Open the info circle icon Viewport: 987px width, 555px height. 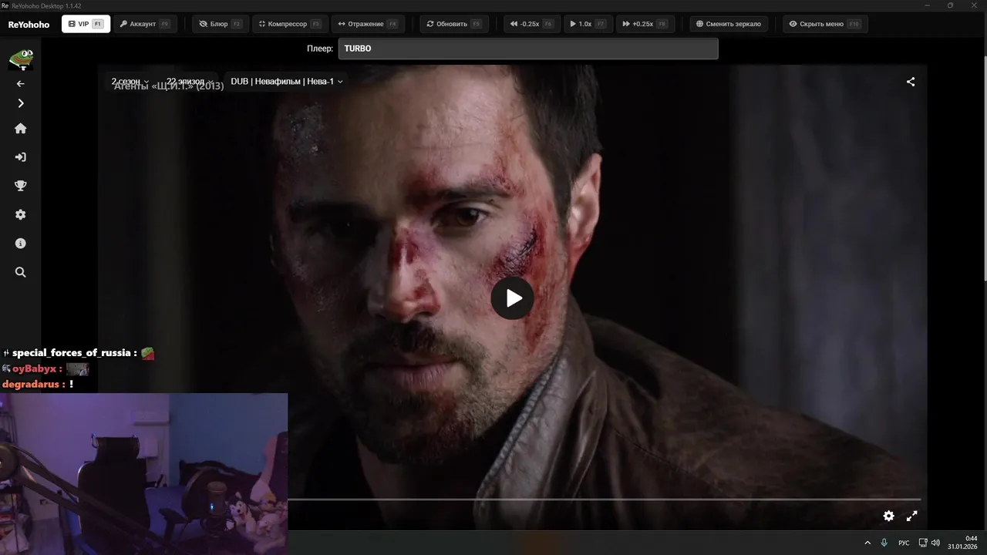pos(21,243)
